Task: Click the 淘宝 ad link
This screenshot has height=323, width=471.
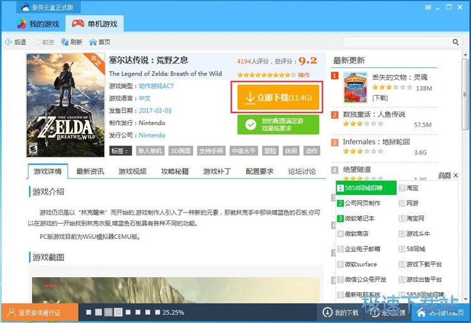Action: click(413, 188)
